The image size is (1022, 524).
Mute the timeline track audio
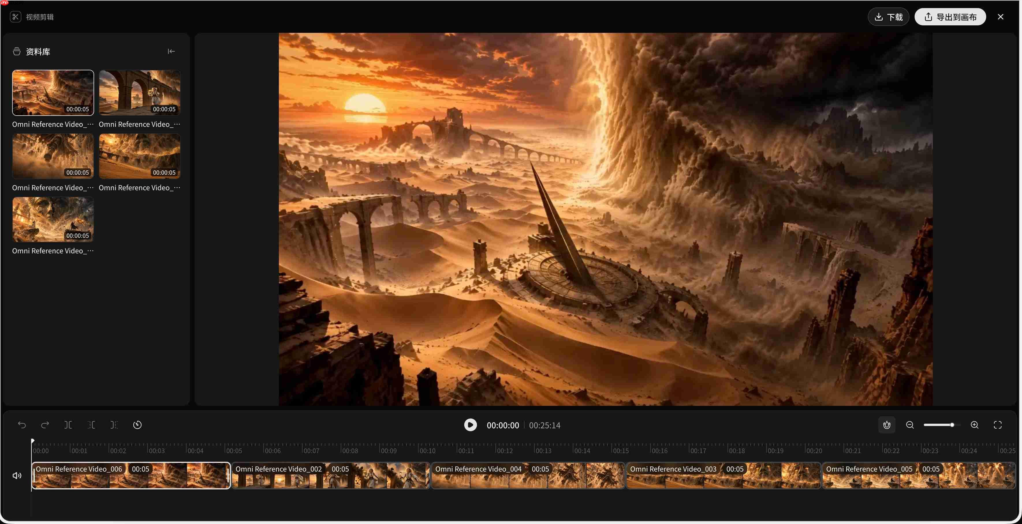(x=17, y=475)
